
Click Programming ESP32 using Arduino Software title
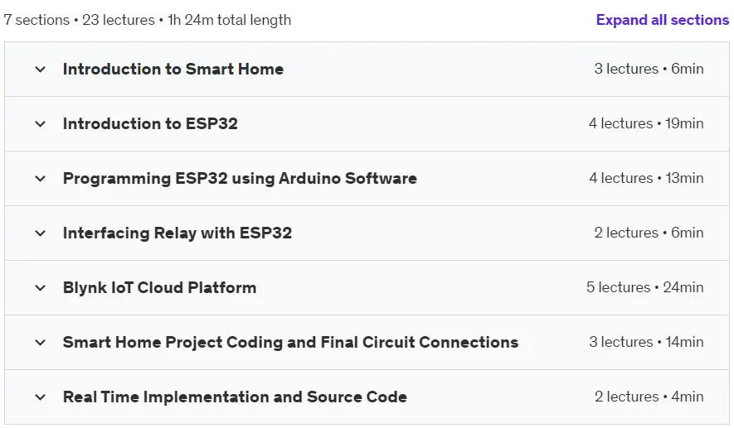(240, 179)
